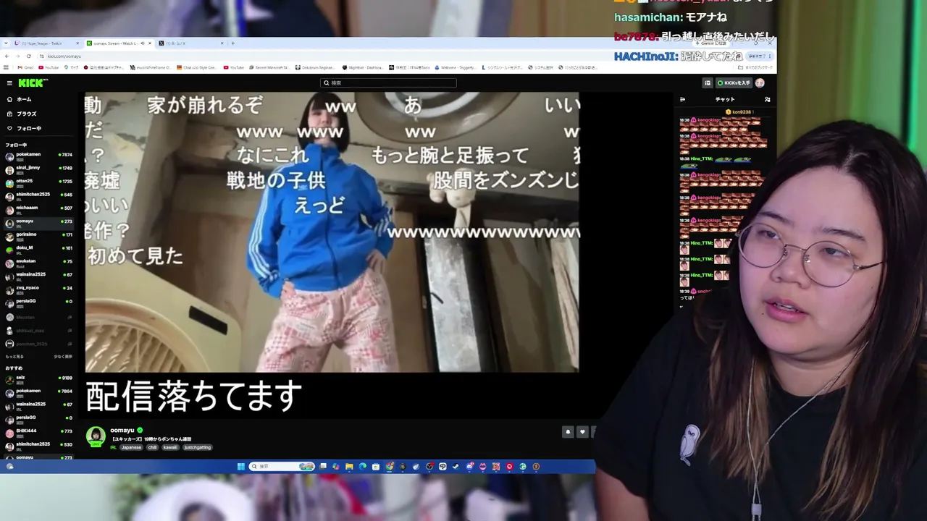This screenshot has height=521, width=927.
Task: Open the tab search dropdown arrow
Action: 6,43
